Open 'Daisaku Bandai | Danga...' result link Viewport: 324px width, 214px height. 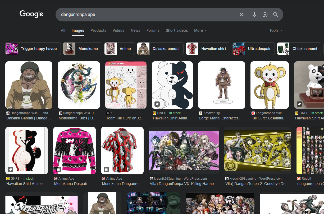coord(29,118)
